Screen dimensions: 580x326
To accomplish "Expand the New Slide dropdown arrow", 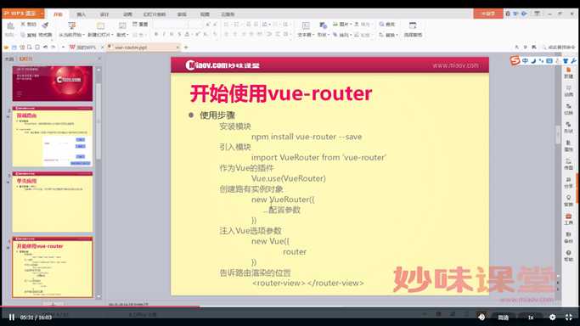I will coord(112,35).
